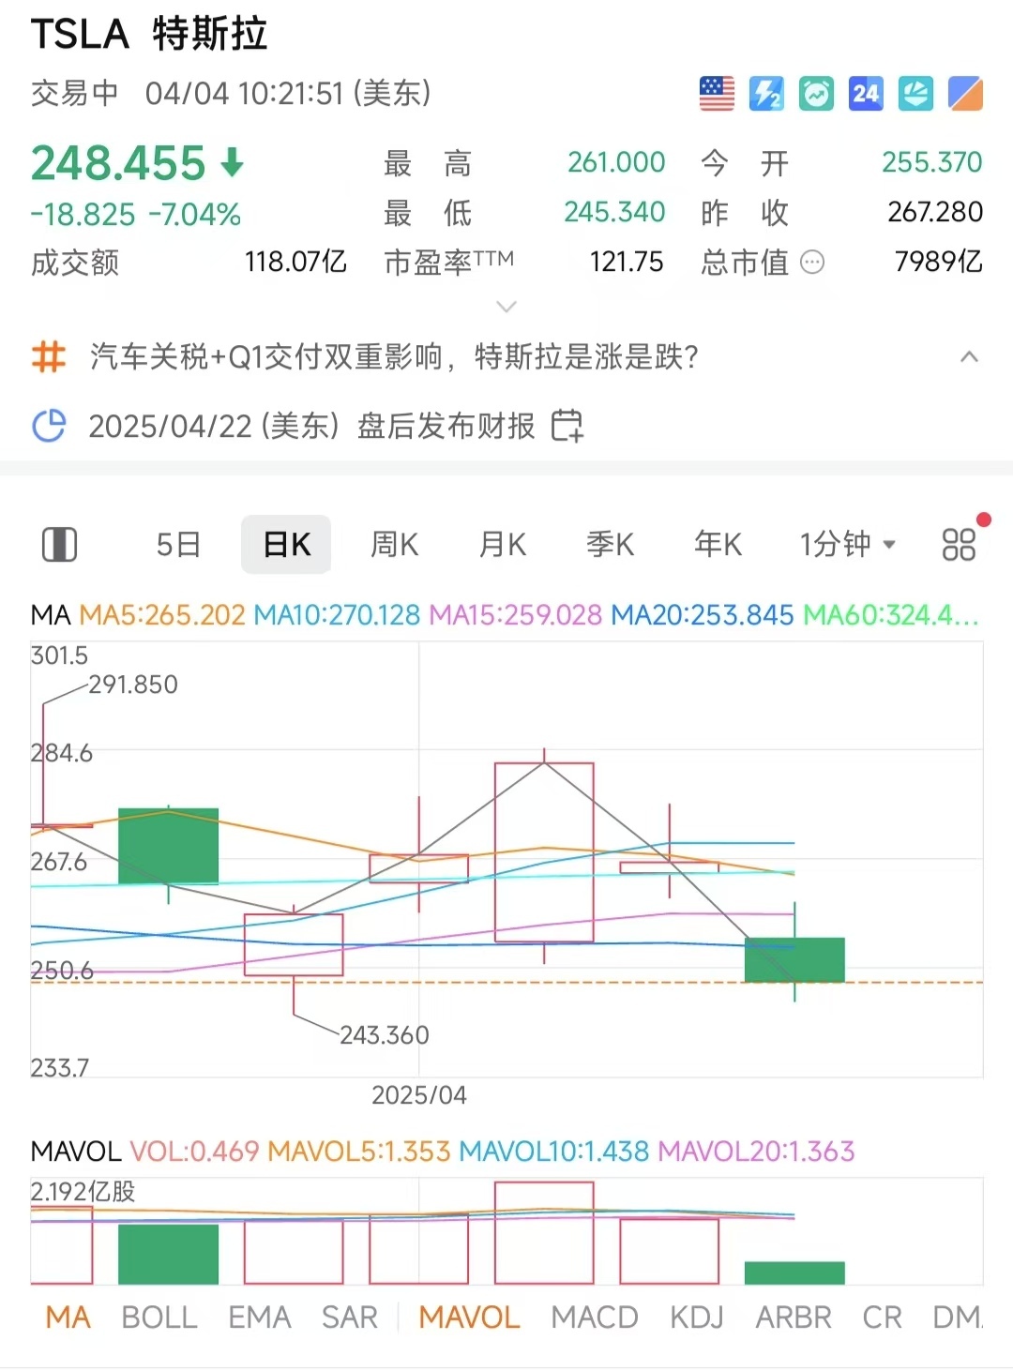The height and width of the screenshot is (1370, 1013).
Task: Toggle the split-panel chart layout icon
Action: [60, 544]
